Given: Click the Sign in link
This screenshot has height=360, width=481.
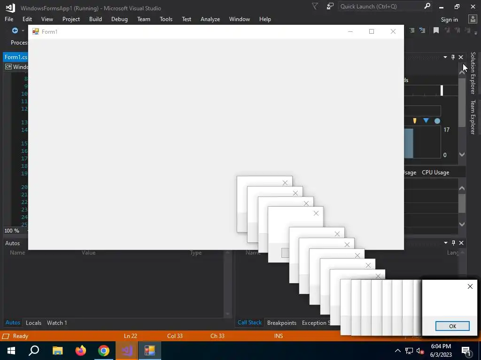Looking at the screenshot, I should (x=449, y=19).
